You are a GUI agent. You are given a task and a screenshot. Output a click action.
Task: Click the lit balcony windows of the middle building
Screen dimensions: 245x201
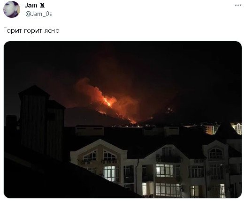click(x=165, y=171)
